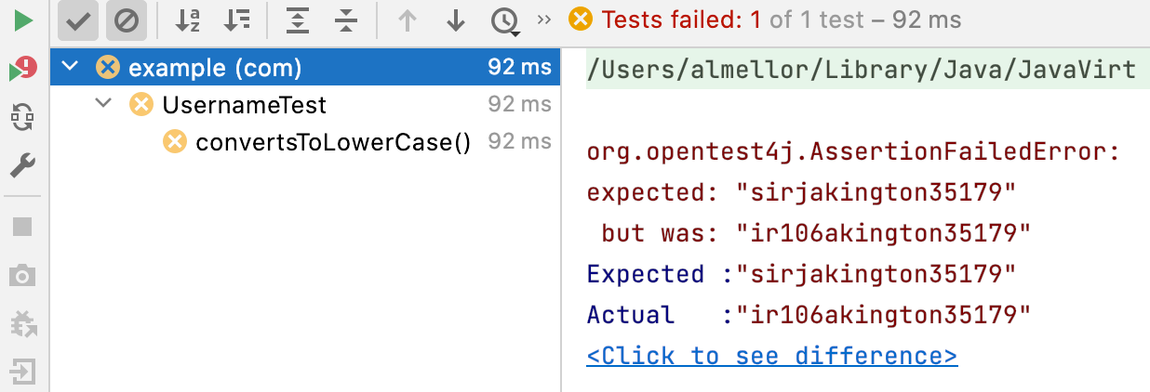Viewport: 1150px width, 392px height.
Task: Click the Stop square icon
Action: tap(22, 227)
